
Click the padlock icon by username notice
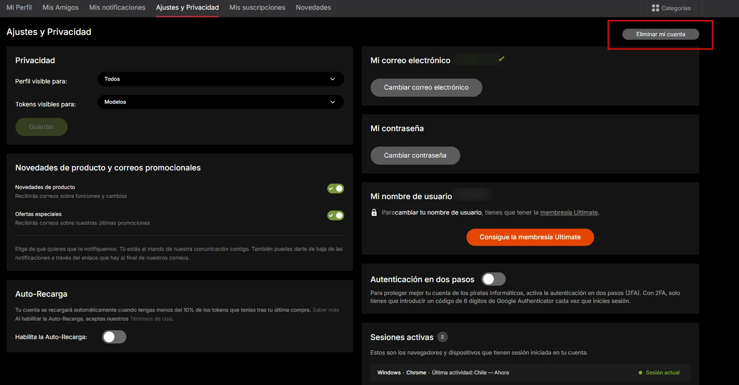pos(374,212)
